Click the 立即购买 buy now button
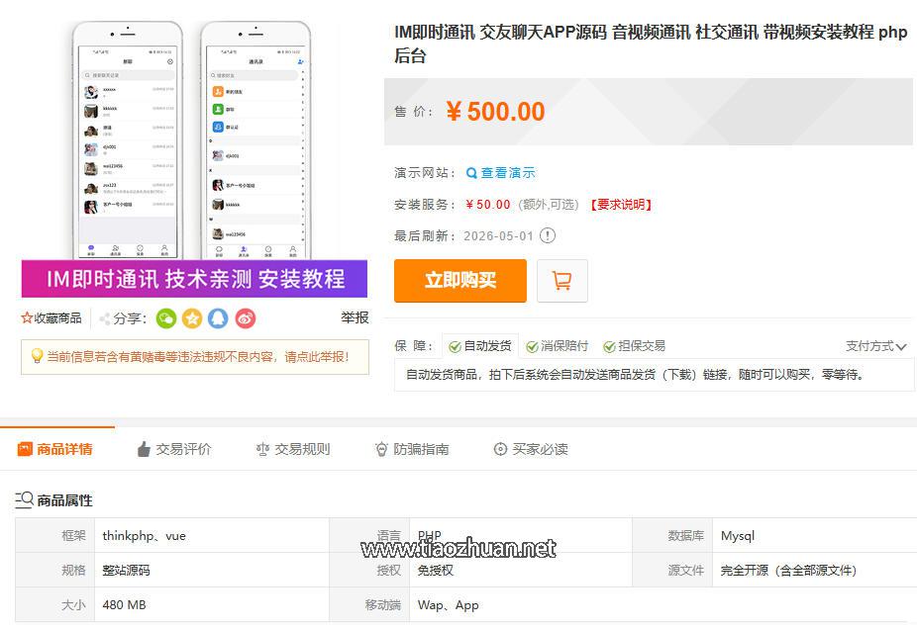The width and height of the screenshot is (917, 630). 460,281
